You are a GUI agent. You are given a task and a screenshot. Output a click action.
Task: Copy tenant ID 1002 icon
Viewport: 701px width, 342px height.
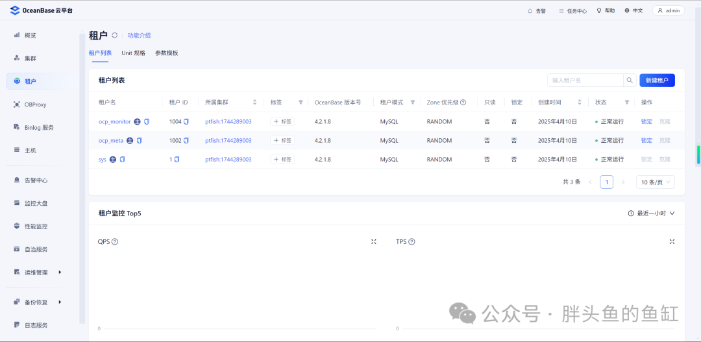click(x=186, y=140)
